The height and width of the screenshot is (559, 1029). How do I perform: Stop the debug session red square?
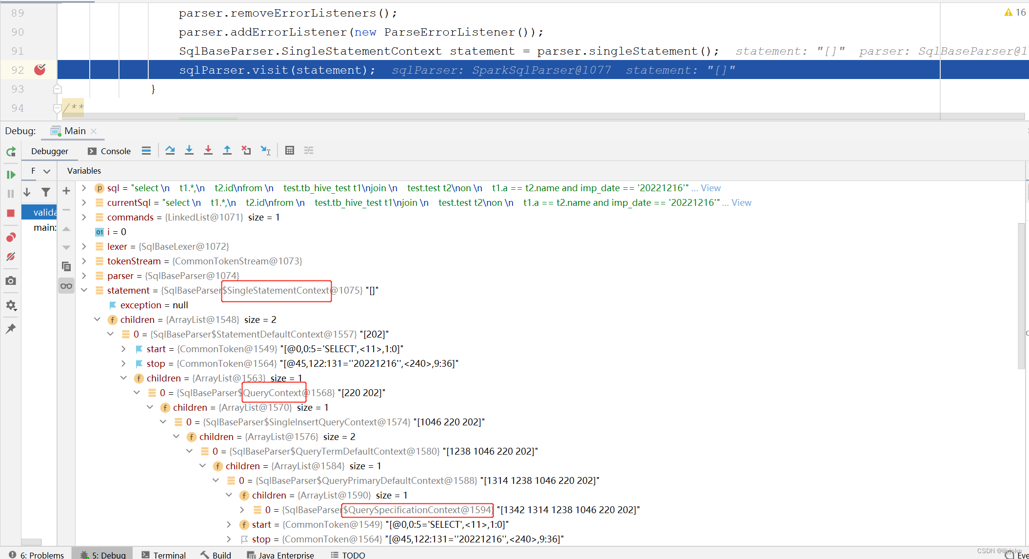[x=11, y=213]
